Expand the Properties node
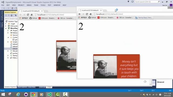173x97 pixels. click(8, 30)
